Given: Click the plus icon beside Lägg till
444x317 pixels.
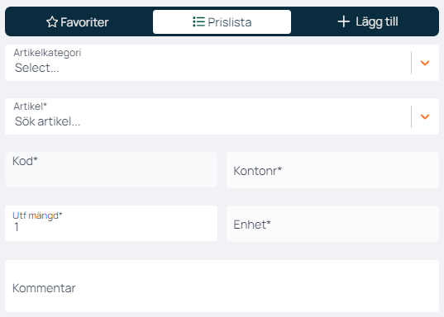Looking at the screenshot, I should (x=344, y=21).
